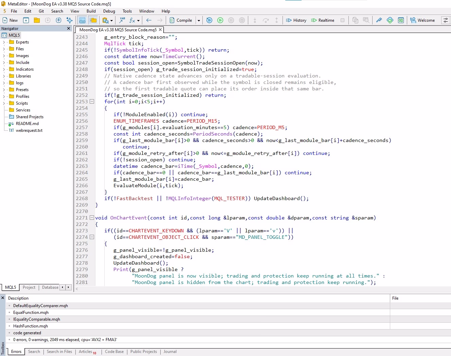Start profiling on History data
The height and width of the screenshot is (356, 451).
click(x=296, y=20)
